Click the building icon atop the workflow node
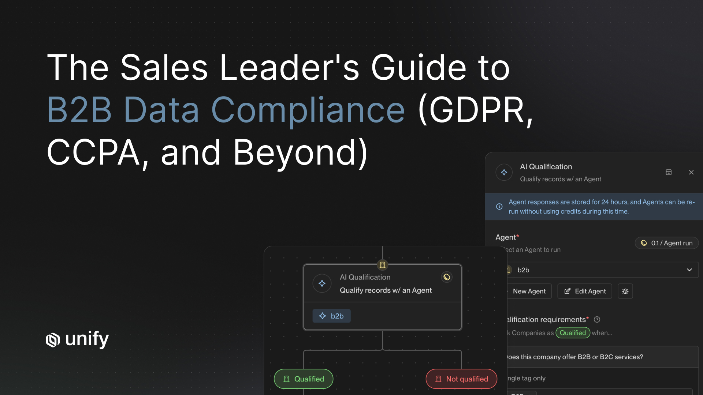This screenshot has width=703, height=395. pyautogui.click(x=382, y=265)
